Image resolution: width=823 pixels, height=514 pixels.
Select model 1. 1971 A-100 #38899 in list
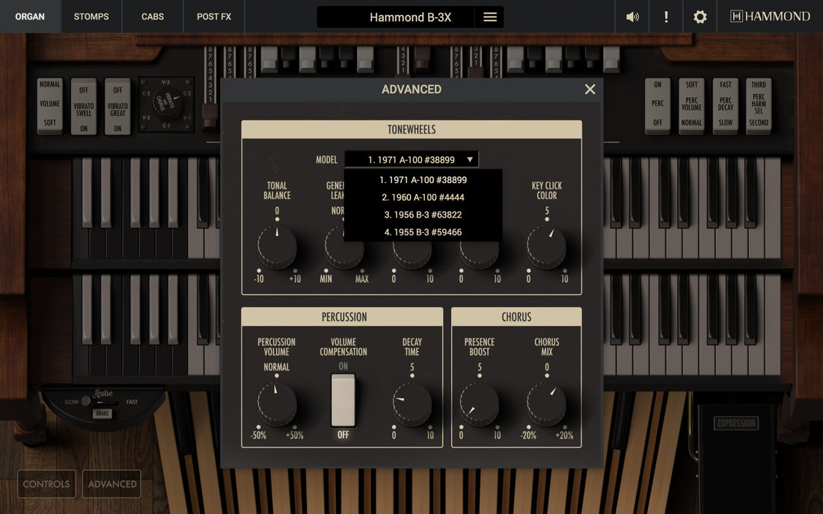pos(423,180)
